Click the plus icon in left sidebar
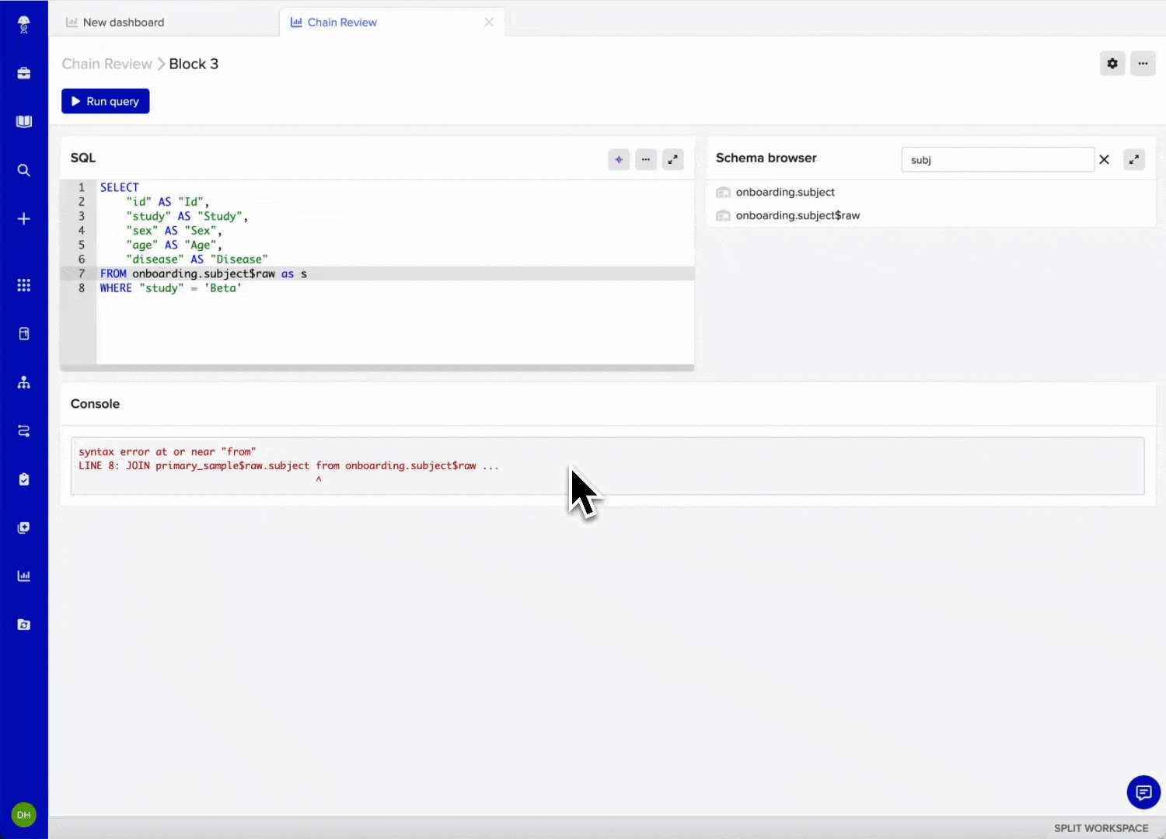Image resolution: width=1166 pixels, height=839 pixels. point(24,219)
